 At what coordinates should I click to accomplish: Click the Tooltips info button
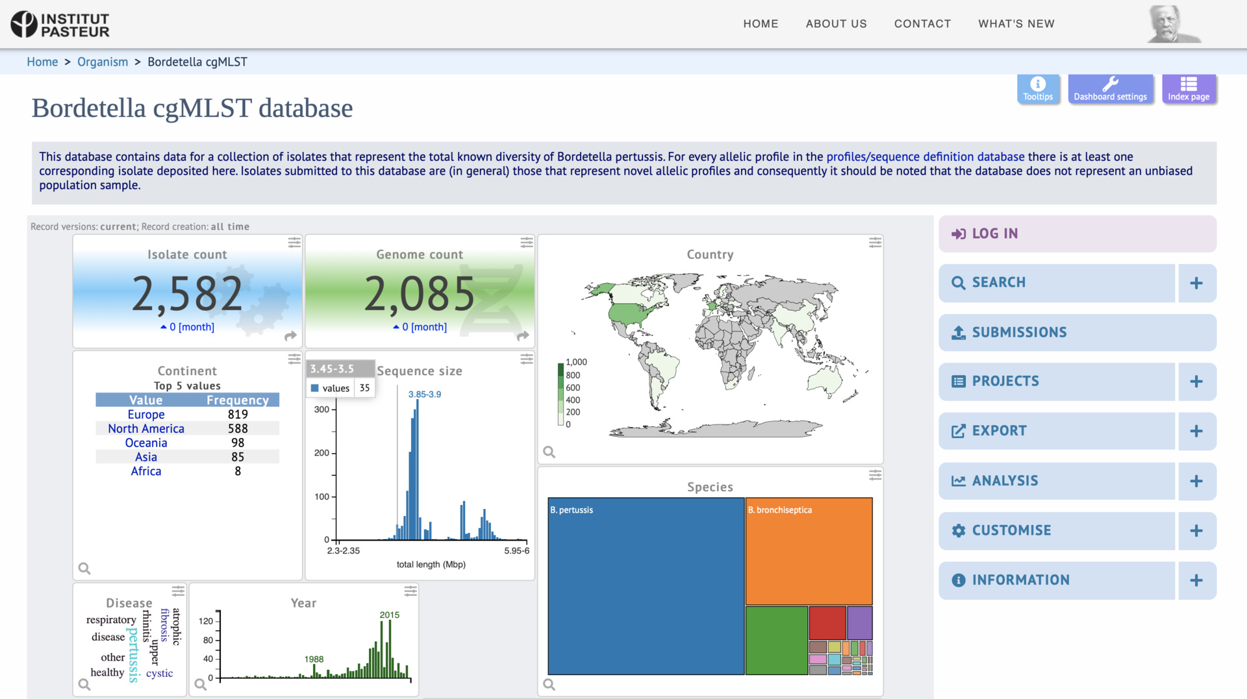point(1037,89)
